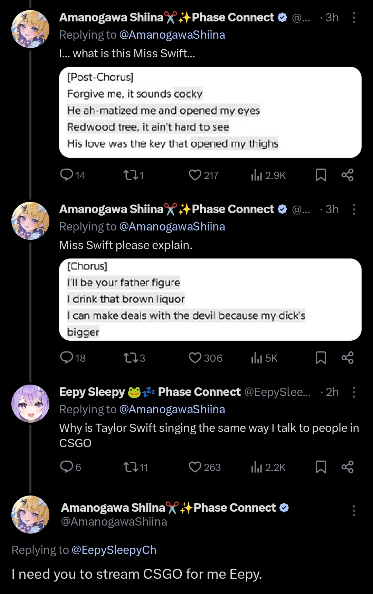Like Eepy Sleepy's tweet with 263 likes
This screenshot has height=594, width=373.
tap(195, 467)
